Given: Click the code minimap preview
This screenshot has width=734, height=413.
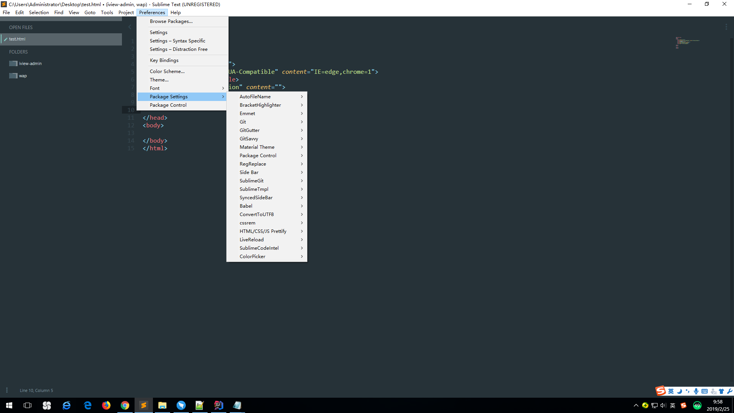Looking at the screenshot, I should pos(687,42).
